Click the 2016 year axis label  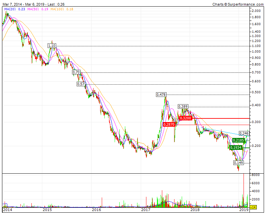click(x=96, y=210)
